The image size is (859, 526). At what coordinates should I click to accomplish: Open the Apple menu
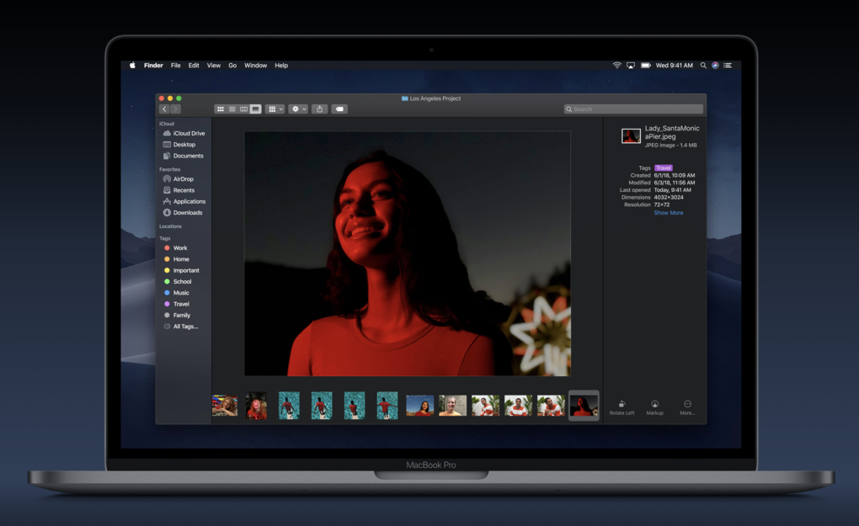[132, 65]
